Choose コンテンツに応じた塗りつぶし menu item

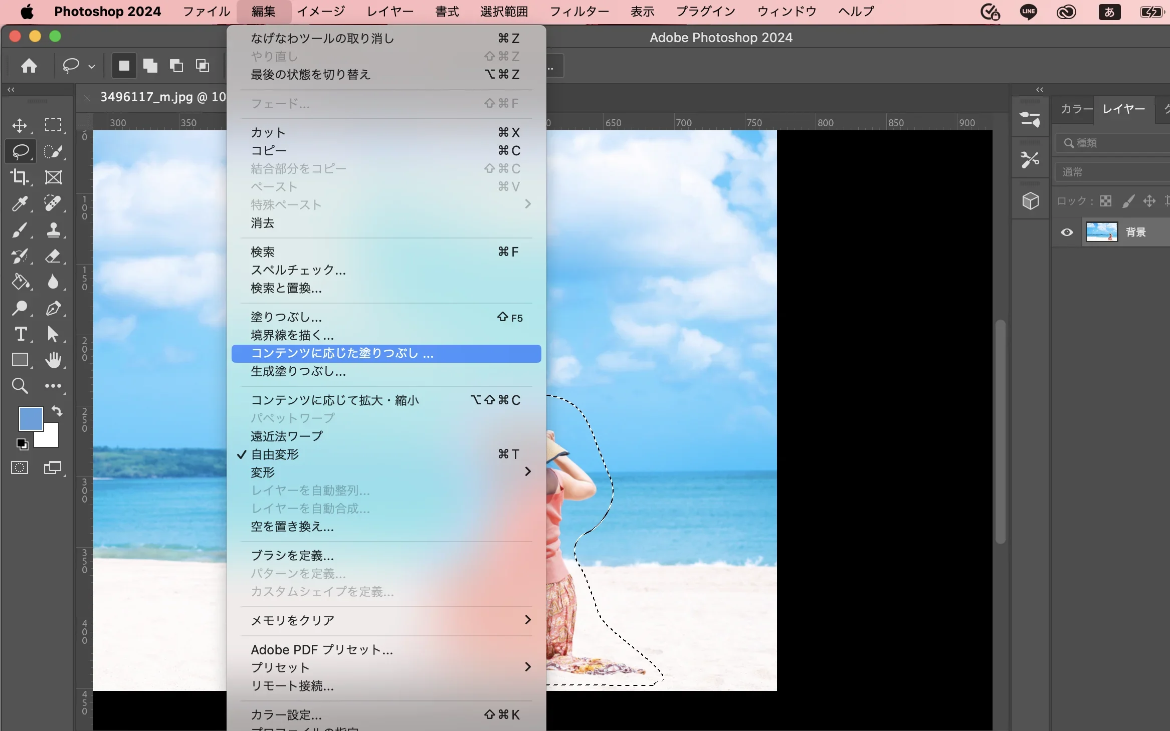(x=342, y=353)
